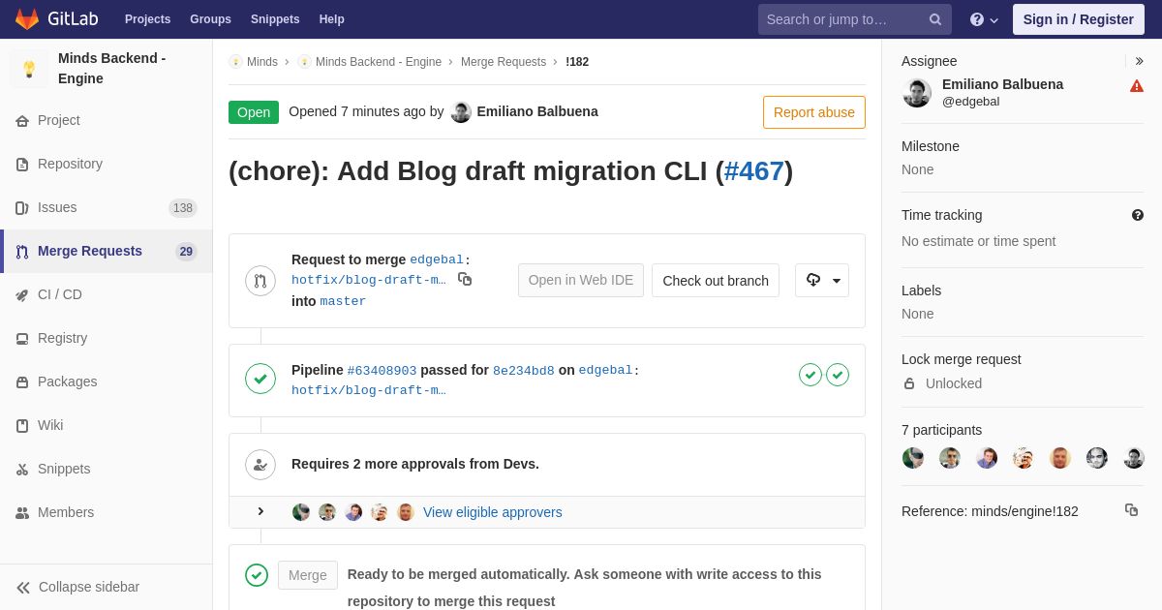This screenshot has width=1162, height=610.
Task: Copy reference minds/engine!182 icon
Action: [x=1131, y=509]
